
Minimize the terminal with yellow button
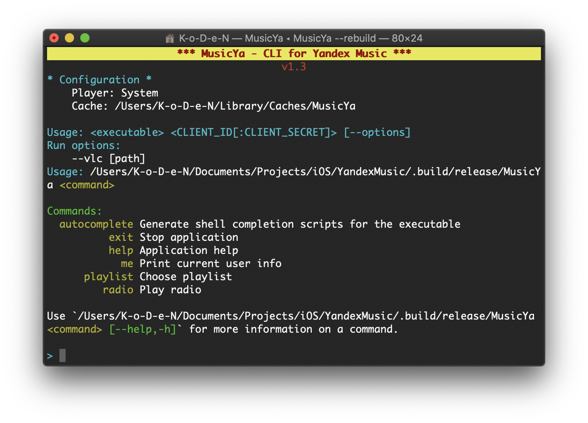(x=69, y=38)
